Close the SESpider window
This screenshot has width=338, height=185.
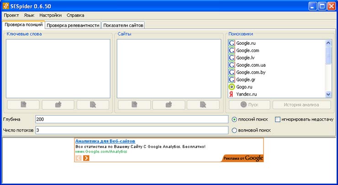(331, 6)
